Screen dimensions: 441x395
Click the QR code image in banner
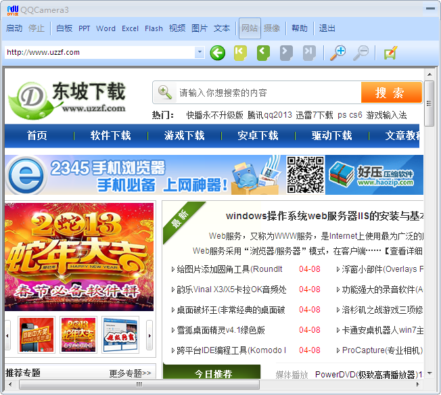tap(305, 175)
